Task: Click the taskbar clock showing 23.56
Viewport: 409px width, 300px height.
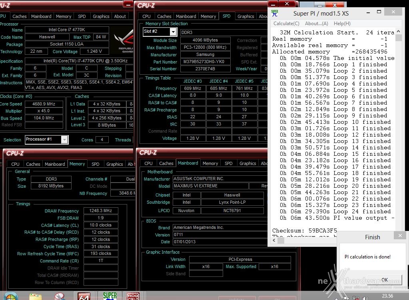Action: (x=387, y=296)
